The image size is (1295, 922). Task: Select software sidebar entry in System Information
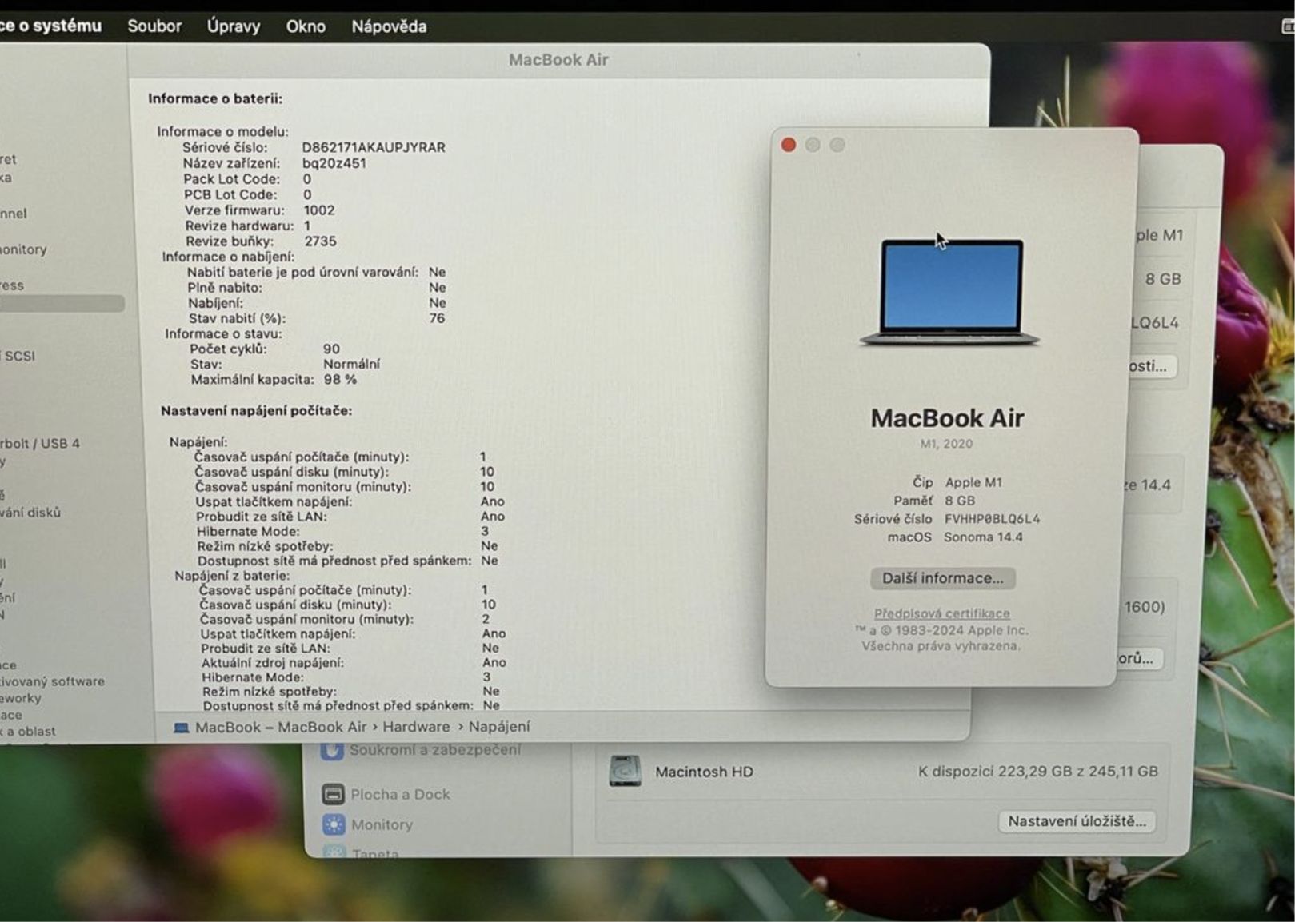(53, 681)
